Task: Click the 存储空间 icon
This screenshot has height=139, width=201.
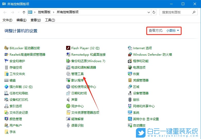Action: pos(6,67)
